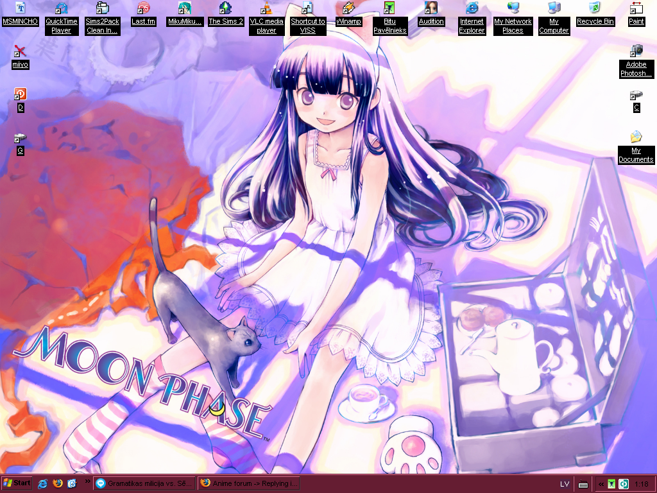Viewport: 657px width, 493px height.
Task: Click the Last.fm desktop shortcut
Action: (143, 14)
